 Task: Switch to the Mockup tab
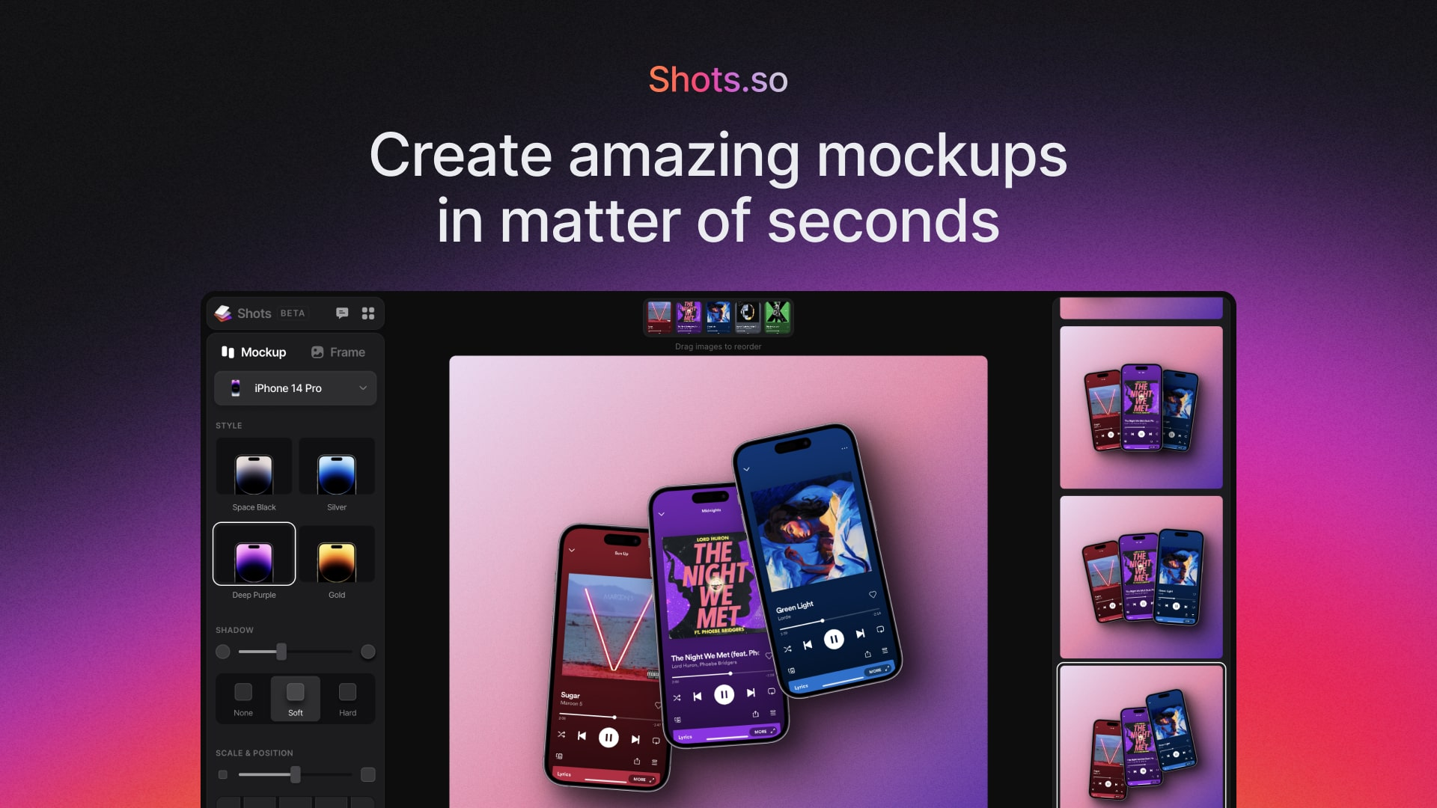coord(254,352)
